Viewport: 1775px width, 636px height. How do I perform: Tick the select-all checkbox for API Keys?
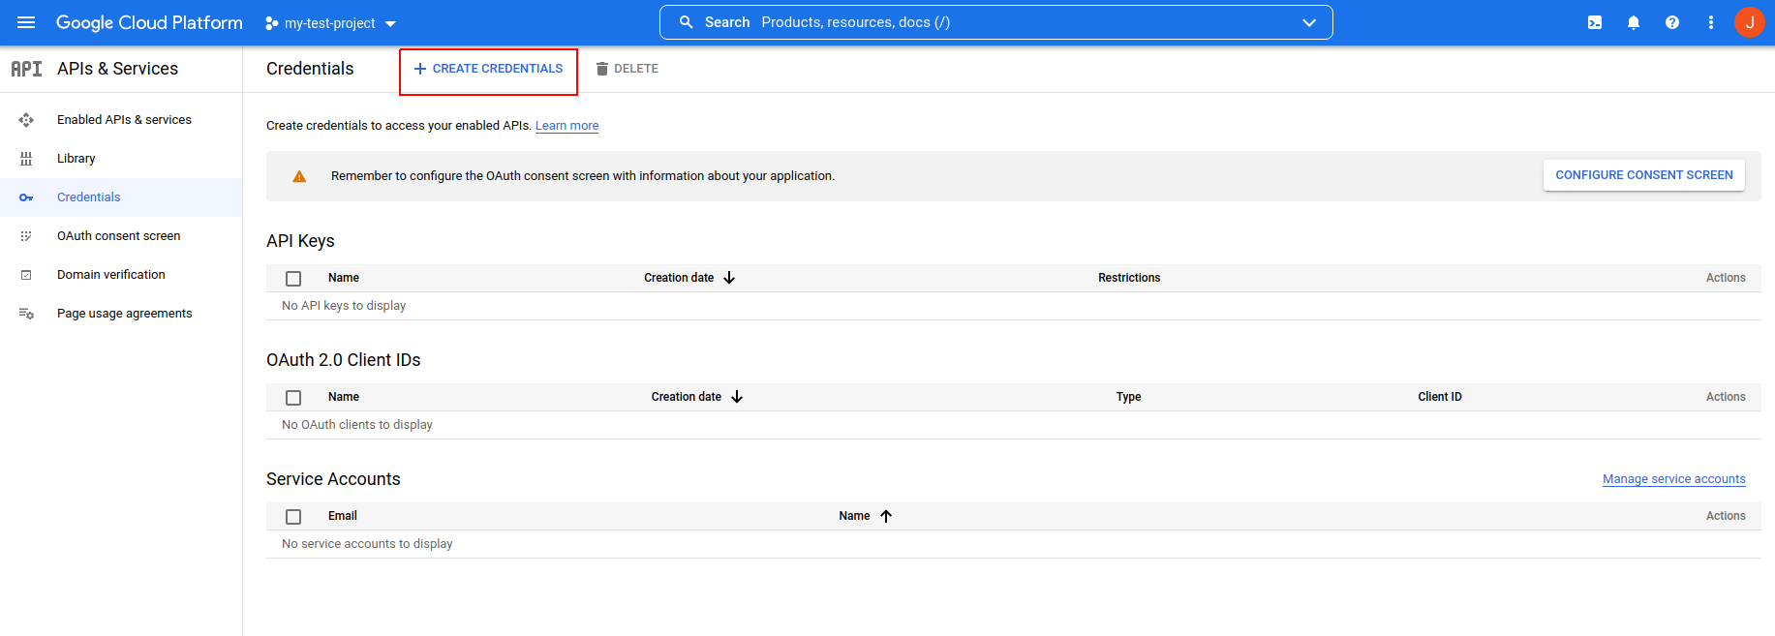point(293,279)
